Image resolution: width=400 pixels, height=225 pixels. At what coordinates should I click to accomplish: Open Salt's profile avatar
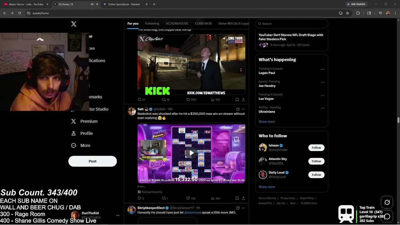(132, 111)
